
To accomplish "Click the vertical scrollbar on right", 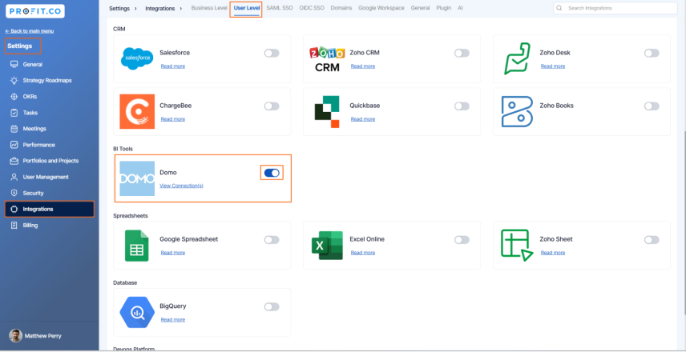I will pos(684,222).
